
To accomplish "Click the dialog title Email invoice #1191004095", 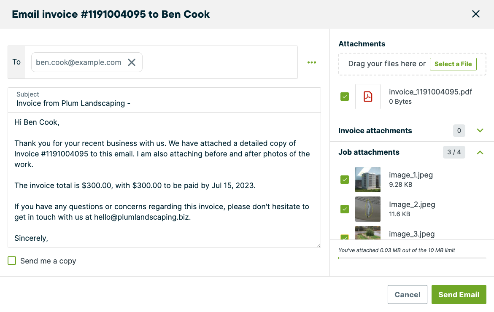I will coord(111,14).
